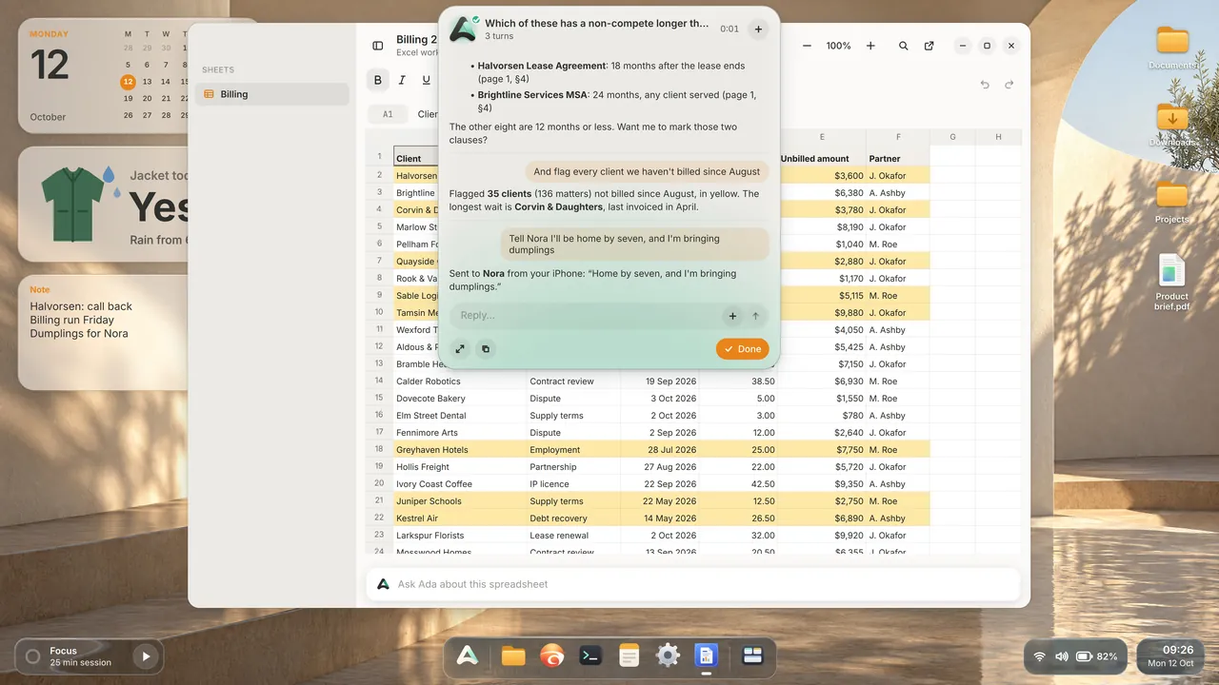This screenshot has width=1219, height=685.
Task: Open the window switcher in the dock
Action: pyautogui.click(x=753, y=656)
